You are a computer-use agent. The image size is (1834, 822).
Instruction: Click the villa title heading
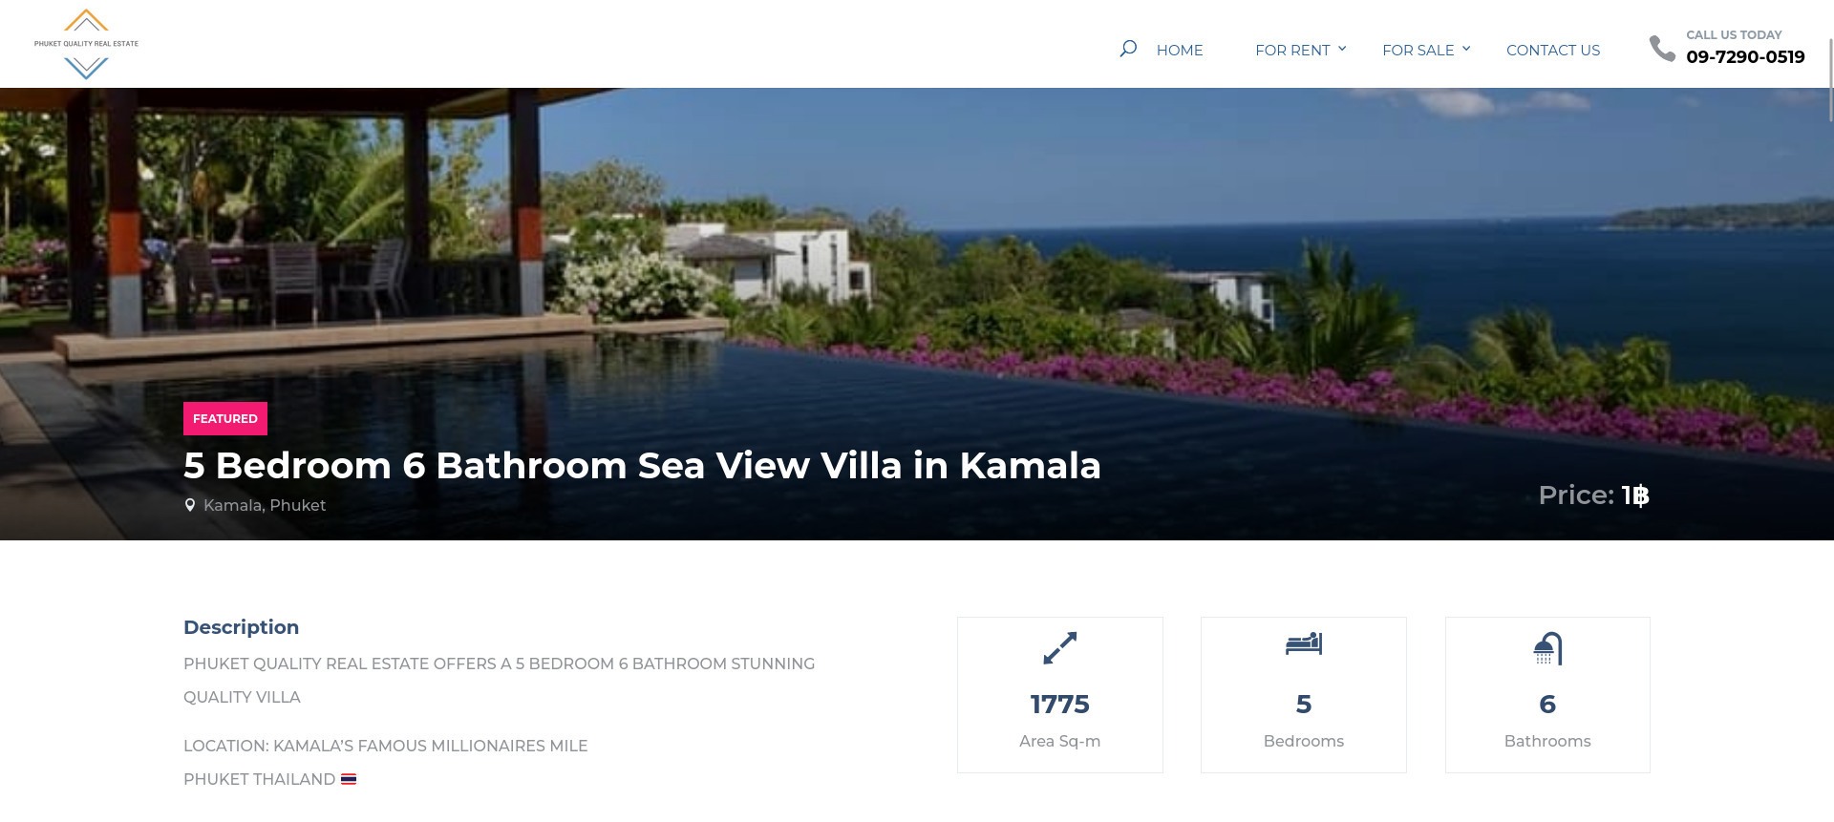642,466
